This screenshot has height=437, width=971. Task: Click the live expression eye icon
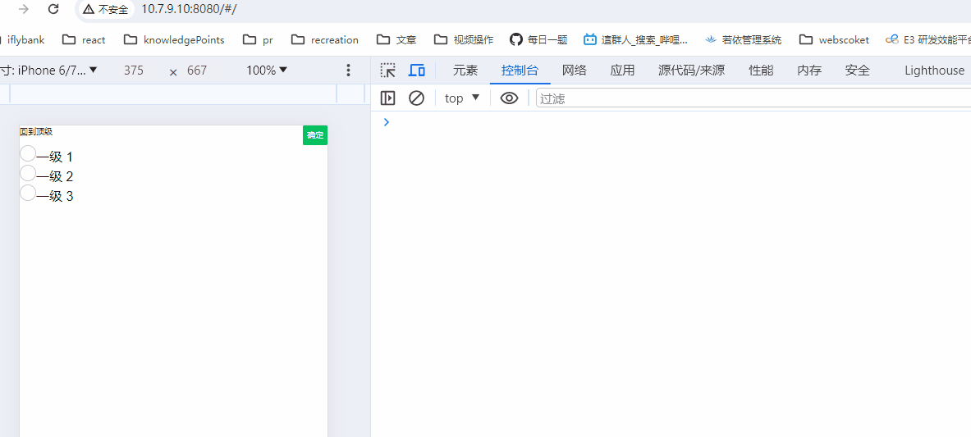click(x=509, y=98)
